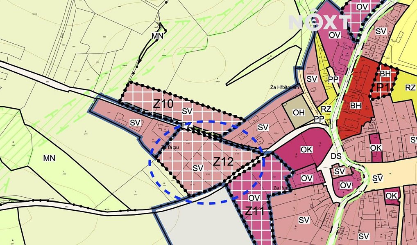Select the DS label at road junction

[x=336, y=156]
